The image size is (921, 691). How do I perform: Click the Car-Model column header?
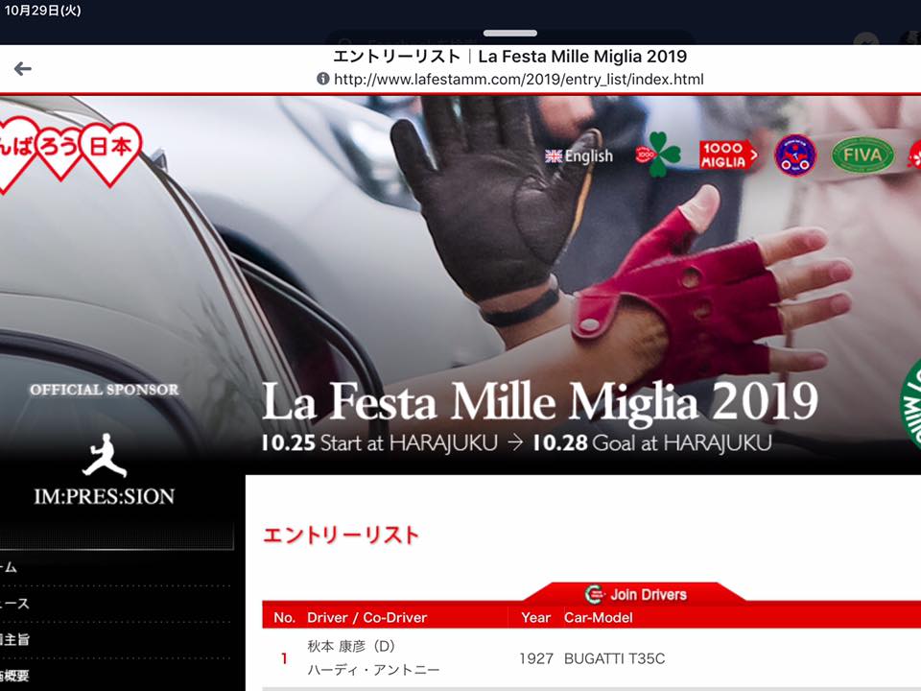click(598, 617)
